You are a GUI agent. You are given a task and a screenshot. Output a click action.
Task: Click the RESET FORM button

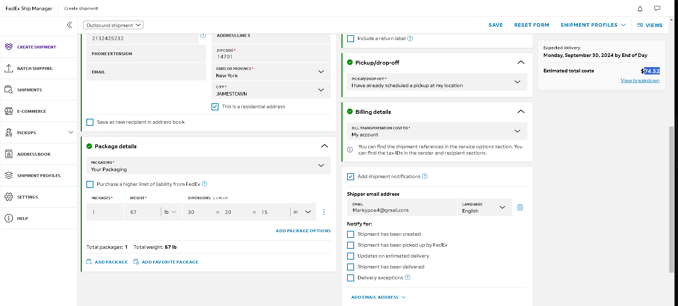(x=532, y=25)
